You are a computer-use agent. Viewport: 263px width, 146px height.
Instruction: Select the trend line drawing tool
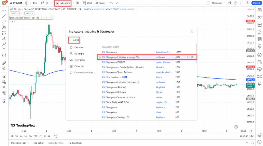click(x=4, y=16)
